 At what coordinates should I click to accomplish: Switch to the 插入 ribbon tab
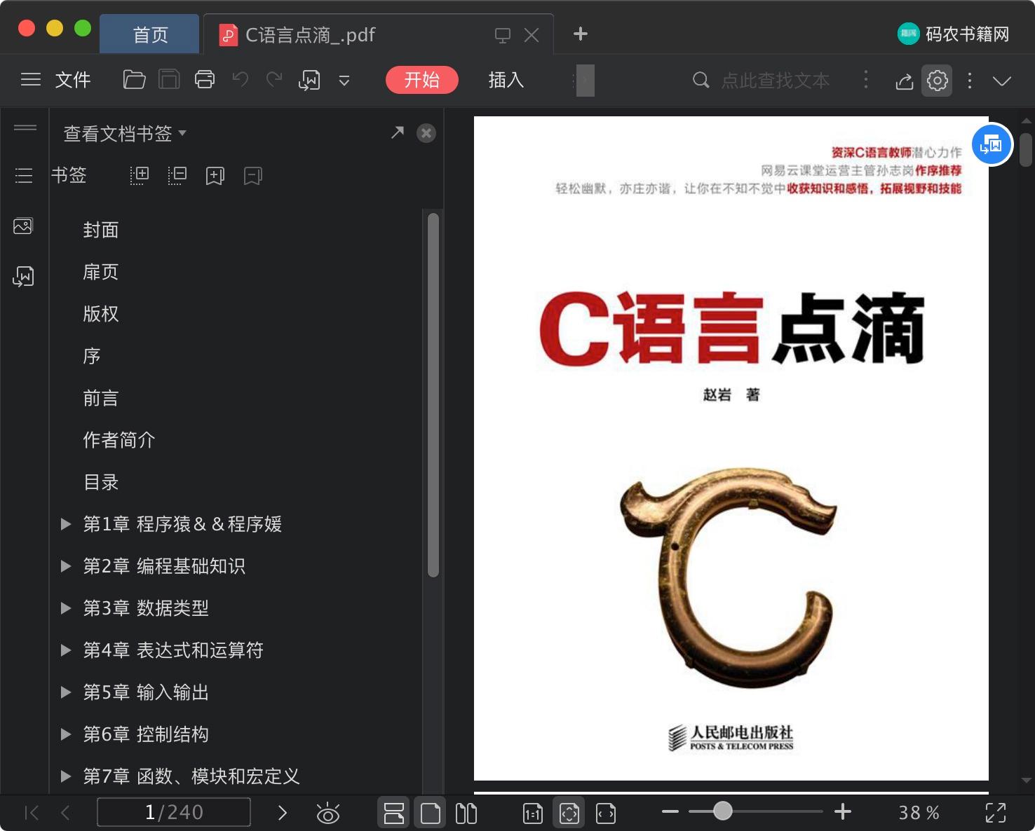[x=506, y=80]
